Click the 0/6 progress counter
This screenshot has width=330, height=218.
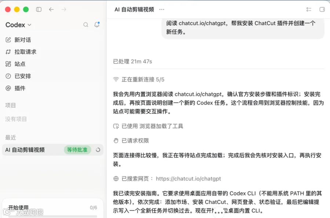click(x=93, y=208)
